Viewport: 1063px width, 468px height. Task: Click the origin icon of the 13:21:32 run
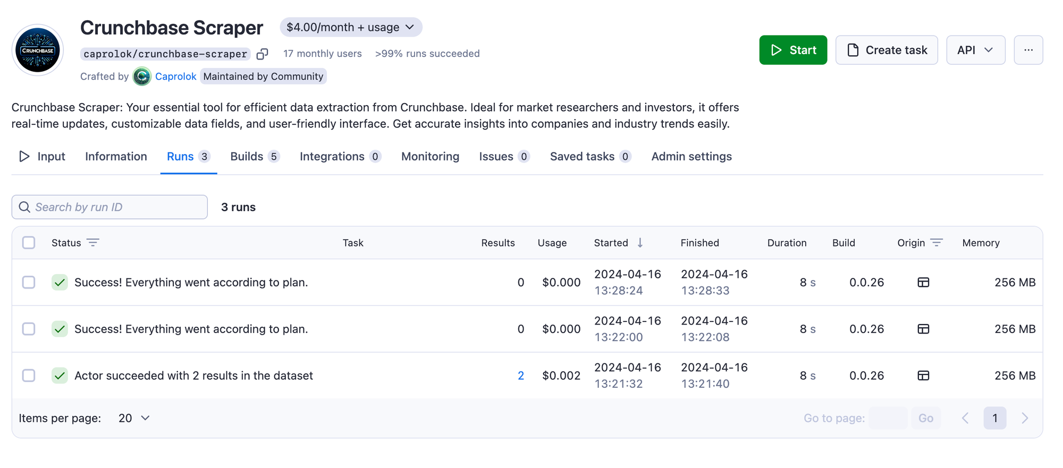923,376
